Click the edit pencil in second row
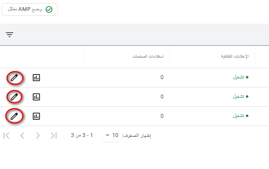This screenshot has width=269, height=169. 14,97
